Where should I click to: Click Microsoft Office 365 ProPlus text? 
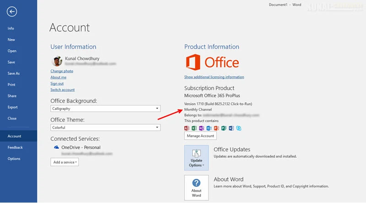click(x=212, y=96)
